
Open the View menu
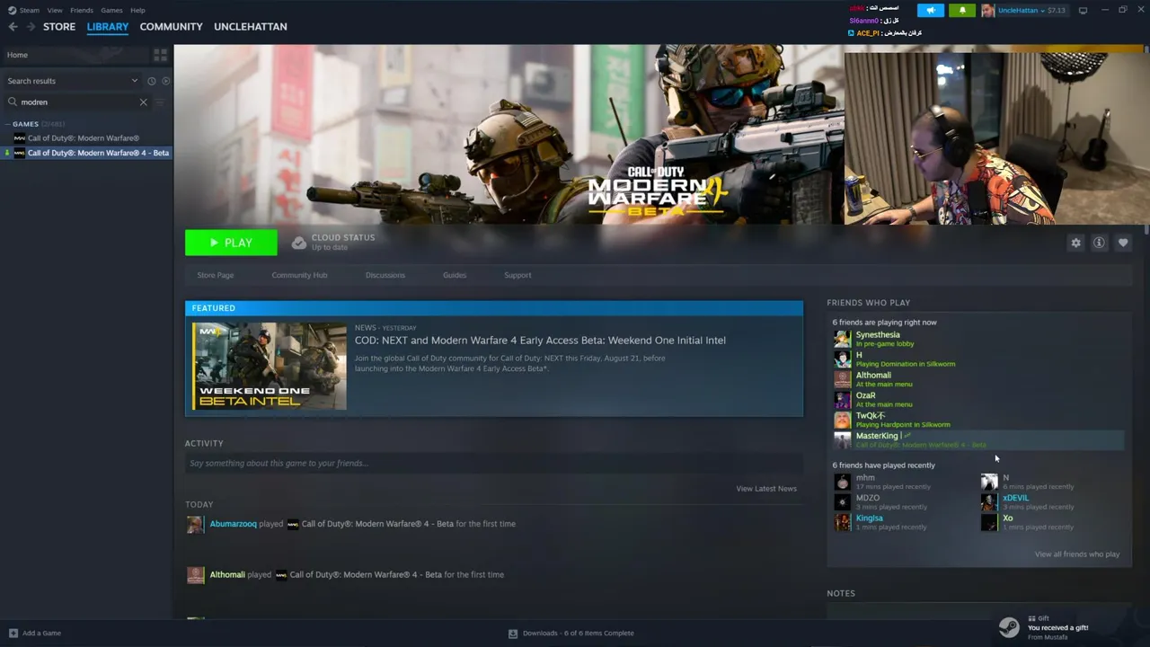pos(55,11)
